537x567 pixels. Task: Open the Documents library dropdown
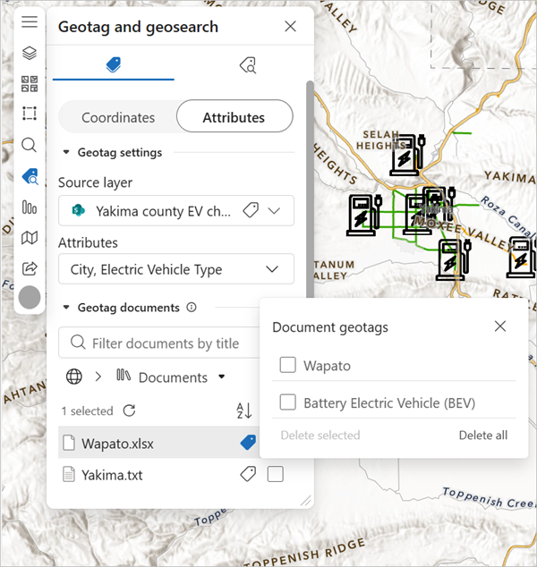(222, 377)
